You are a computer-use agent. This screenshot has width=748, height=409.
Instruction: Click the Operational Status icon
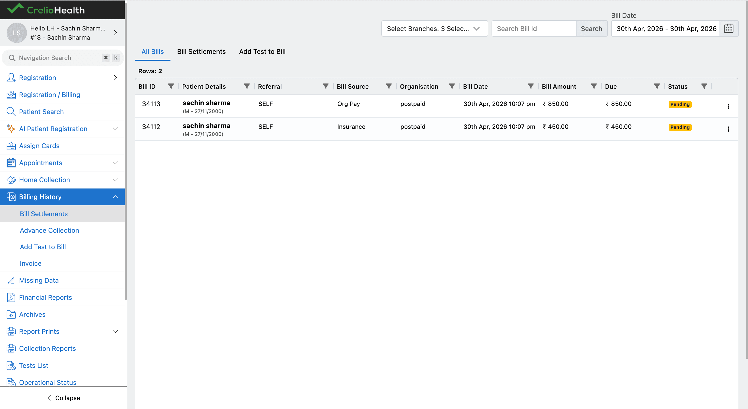coord(11,382)
